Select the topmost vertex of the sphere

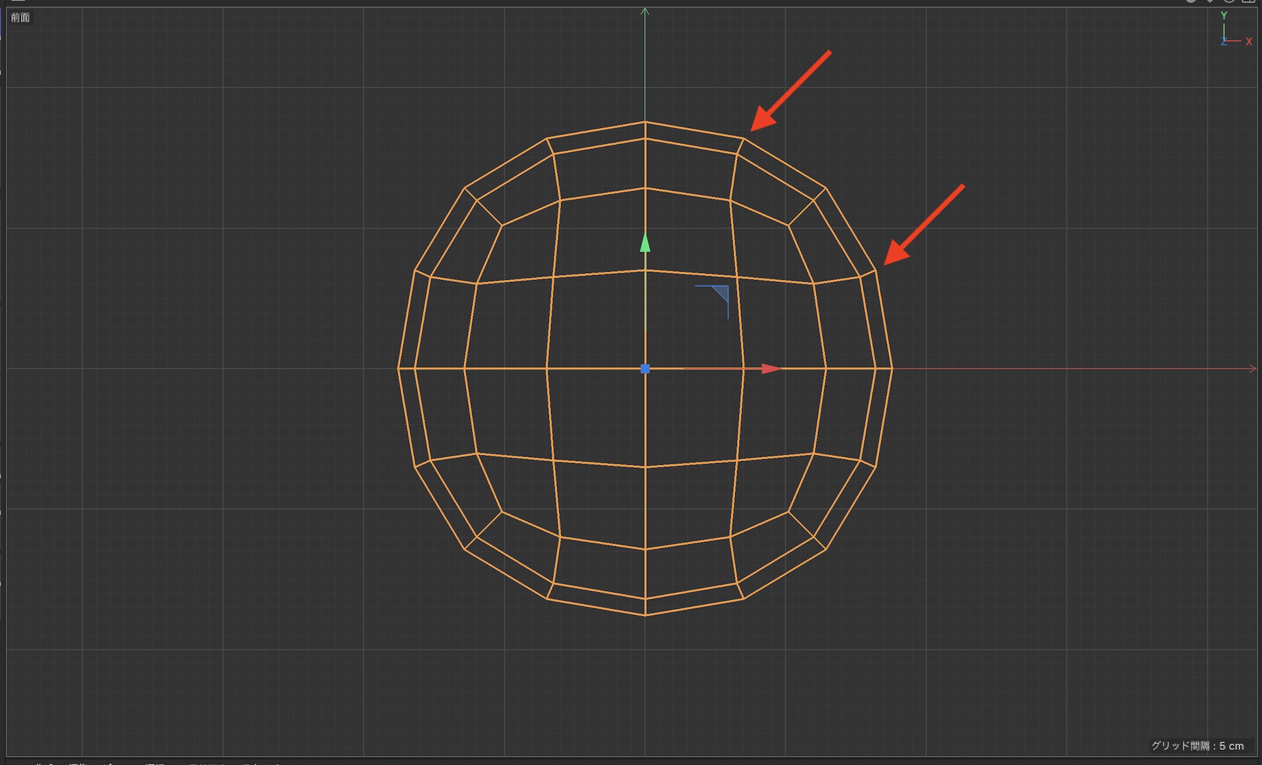coord(645,122)
